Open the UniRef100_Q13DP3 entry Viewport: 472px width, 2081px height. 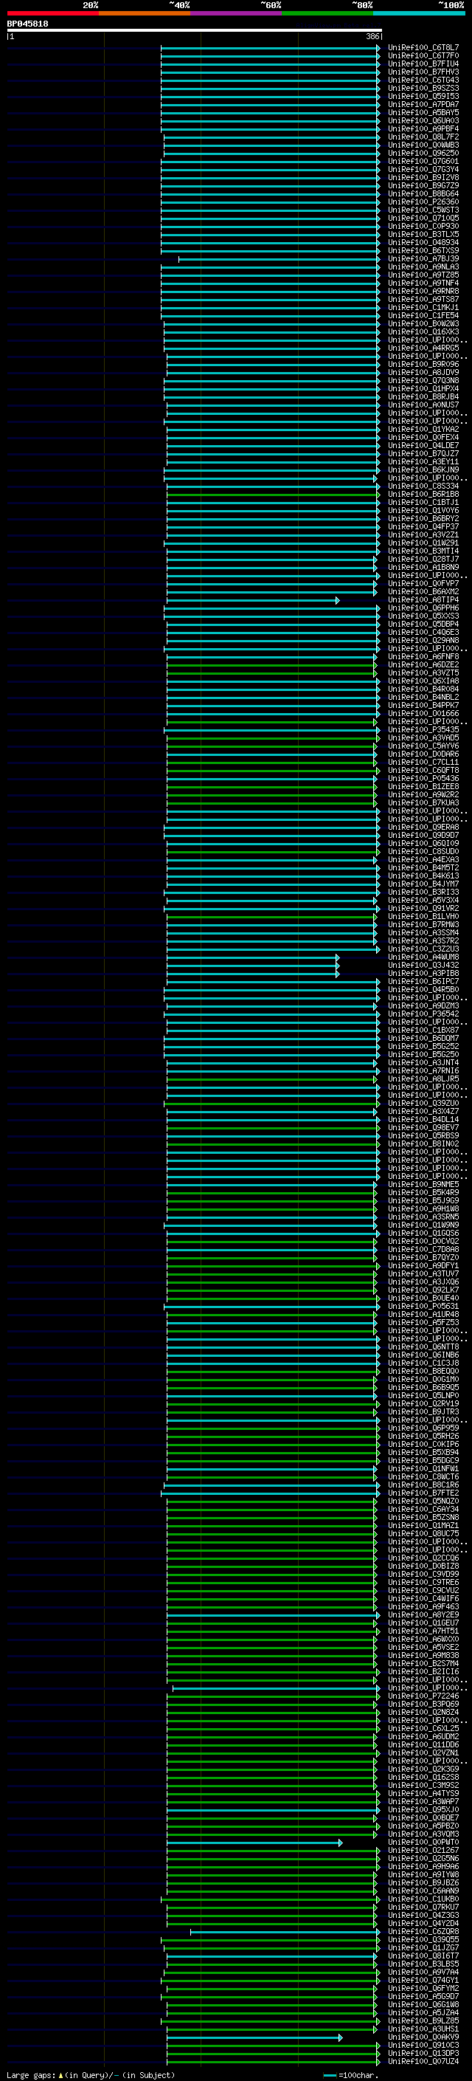pos(423,2054)
